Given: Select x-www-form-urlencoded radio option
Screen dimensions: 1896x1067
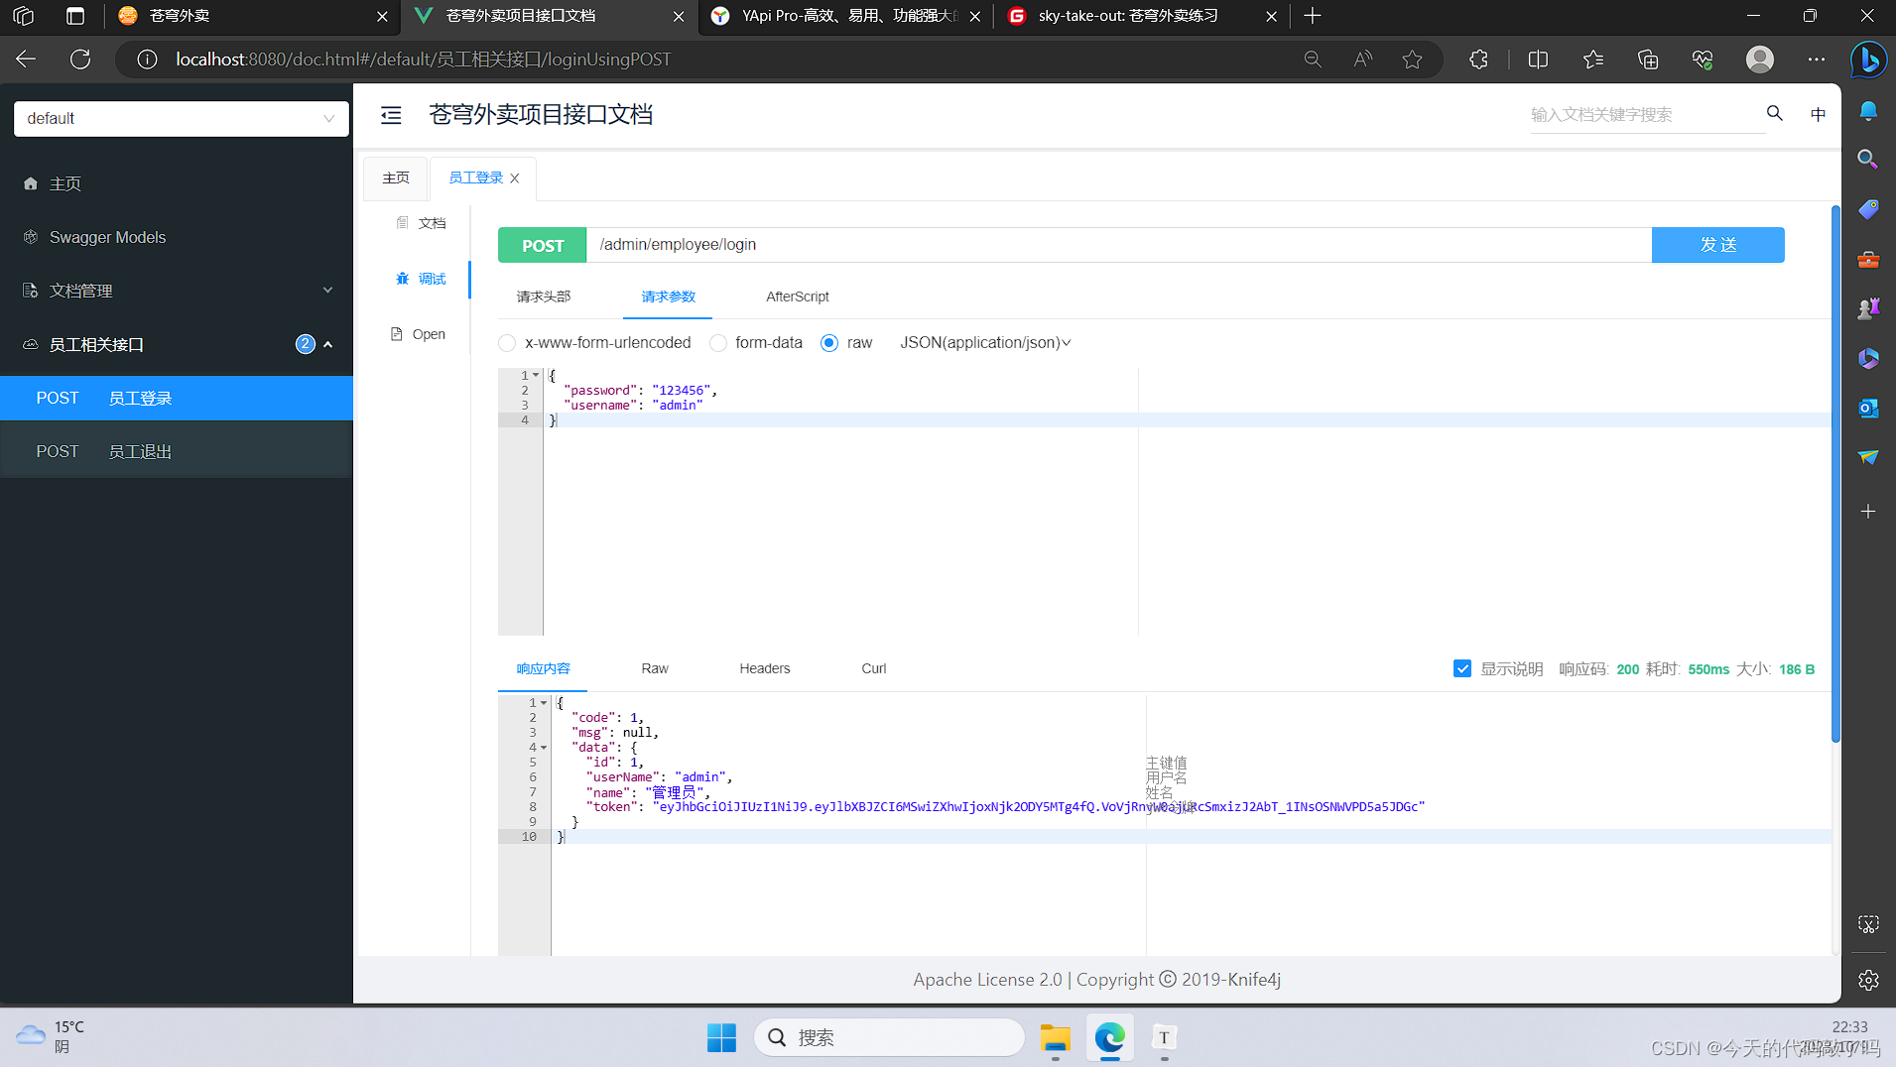Looking at the screenshot, I should (x=507, y=343).
